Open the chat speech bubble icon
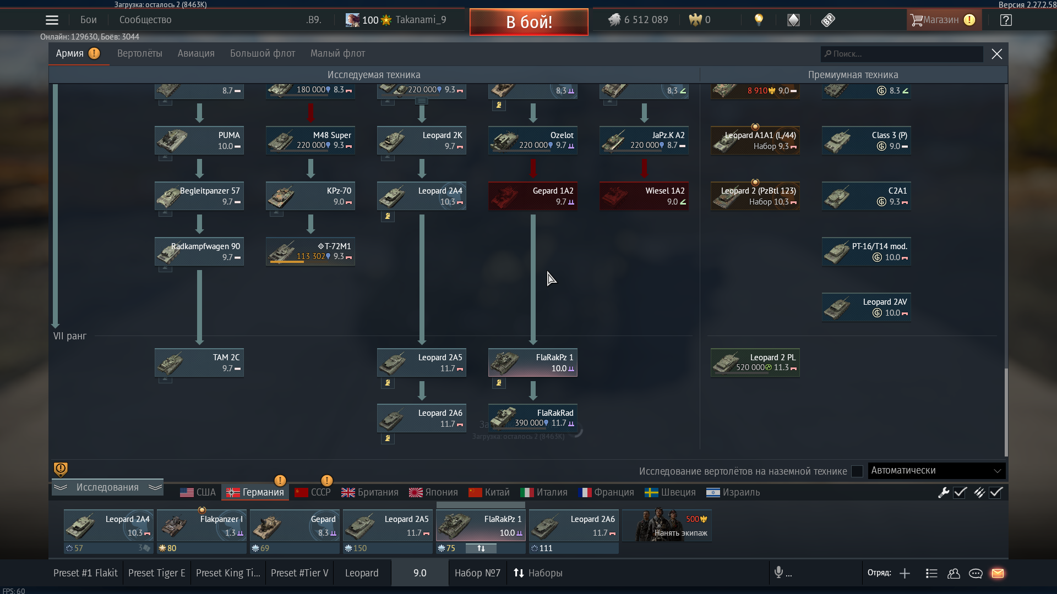Screen dimensions: 1057x594 pyautogui.click(x=976, y=574)
